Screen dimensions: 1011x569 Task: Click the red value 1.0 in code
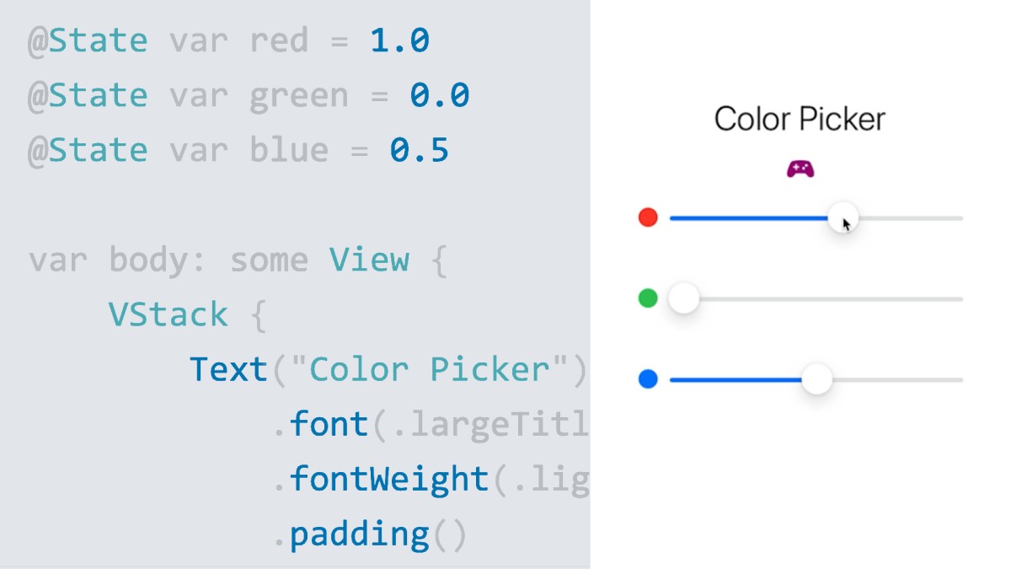coord(399,40)
